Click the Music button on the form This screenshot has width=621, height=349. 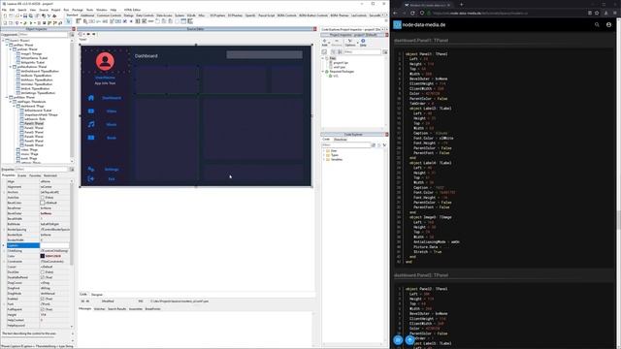click(112, 124)
